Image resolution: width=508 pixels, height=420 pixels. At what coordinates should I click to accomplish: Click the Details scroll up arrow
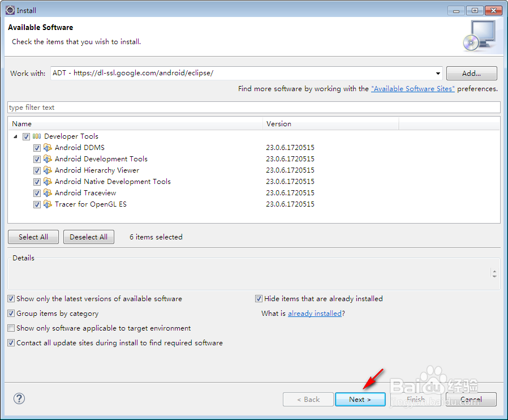(x=494, y=271)
